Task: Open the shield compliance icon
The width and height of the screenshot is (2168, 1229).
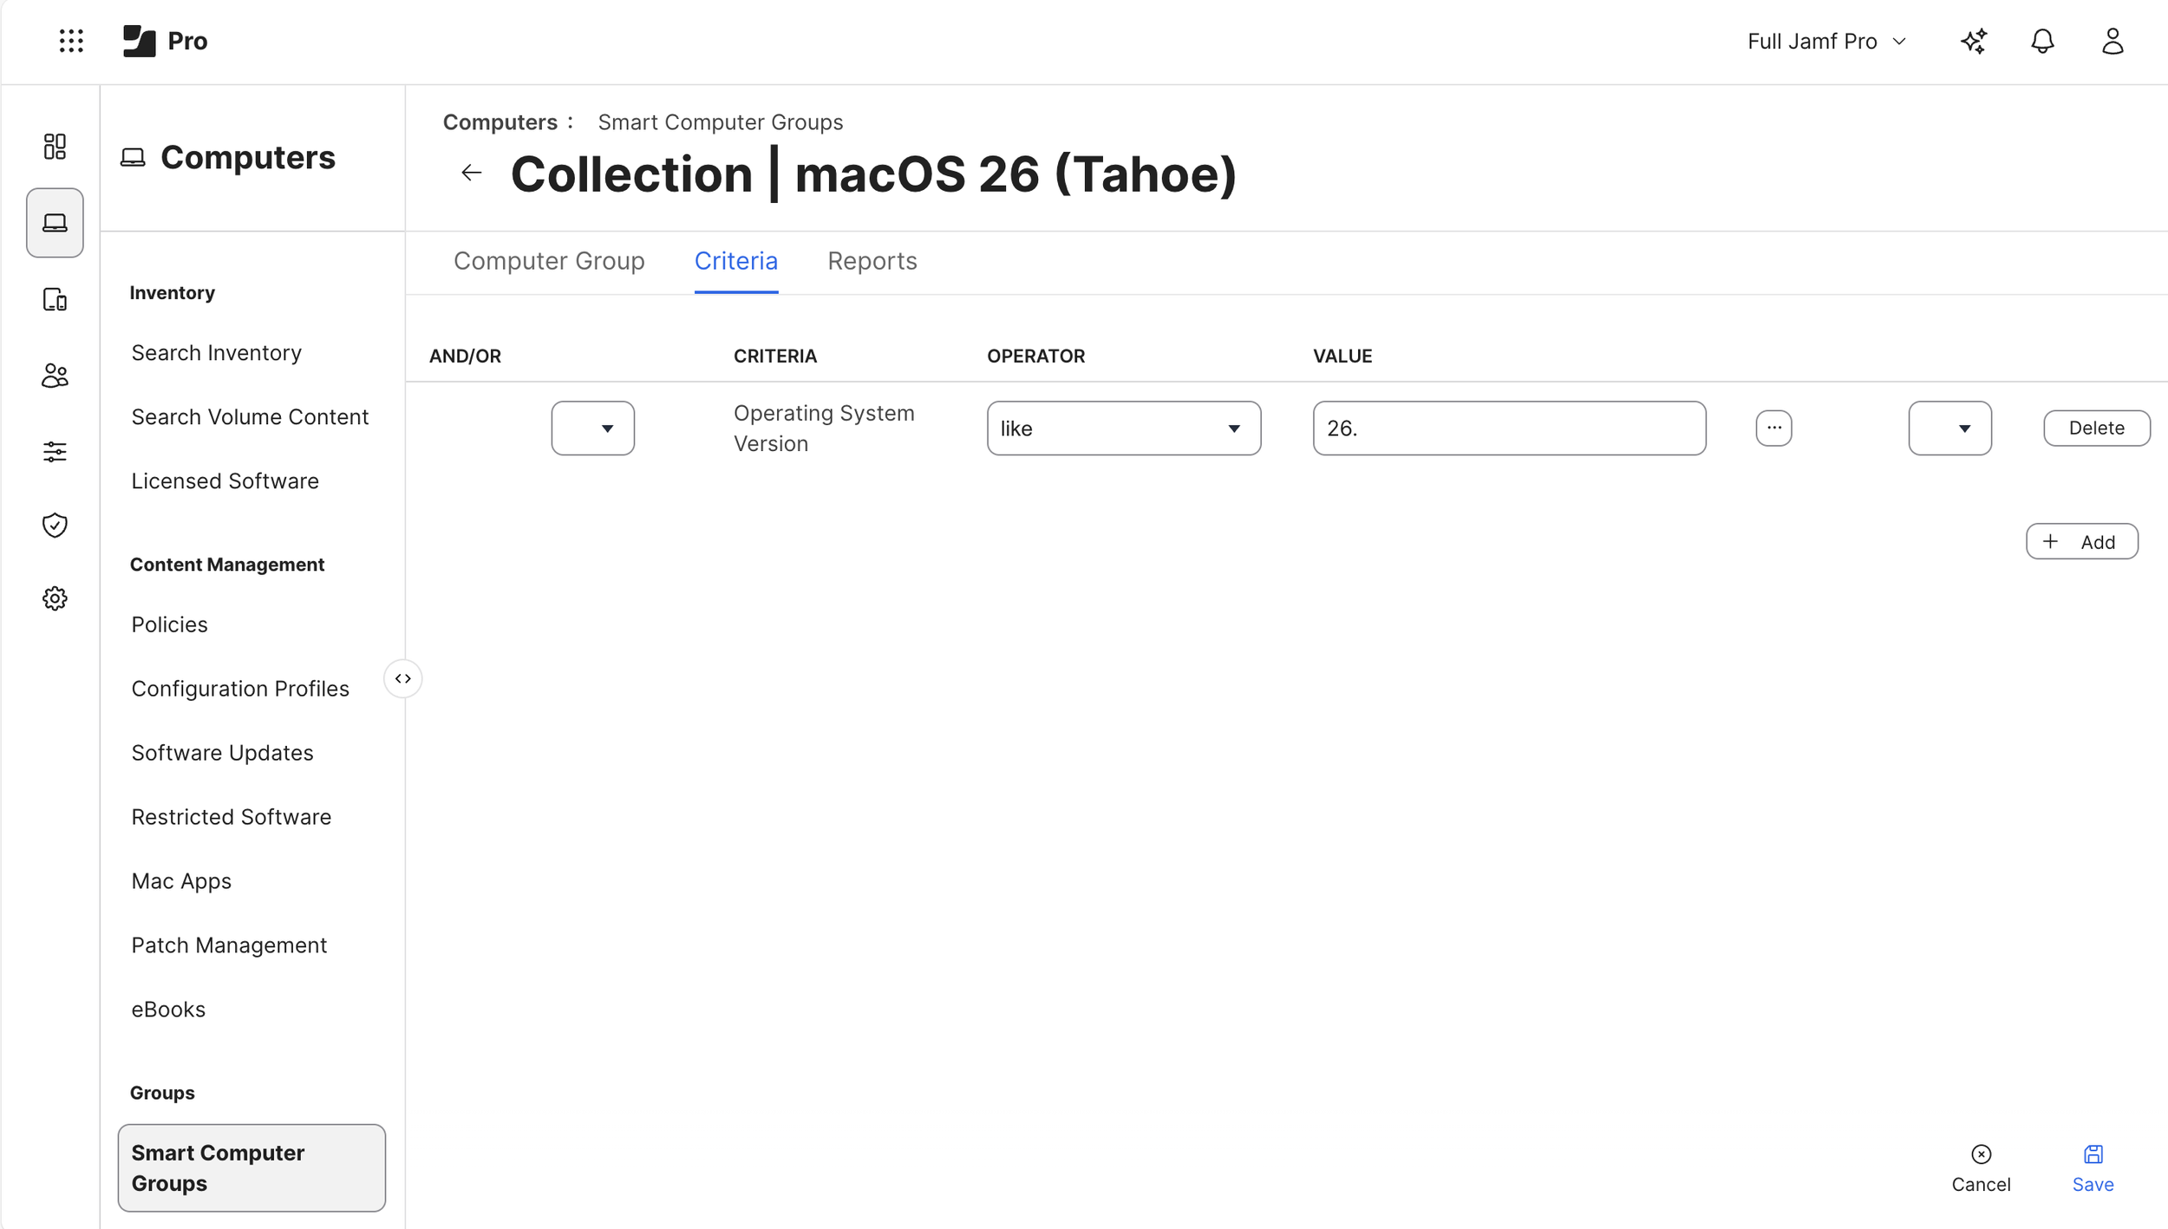Action: [55, 525]
